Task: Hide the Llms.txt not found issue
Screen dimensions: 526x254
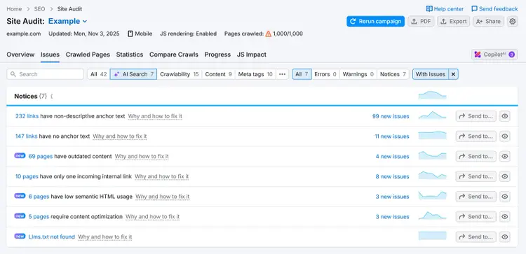Action: 505,237
